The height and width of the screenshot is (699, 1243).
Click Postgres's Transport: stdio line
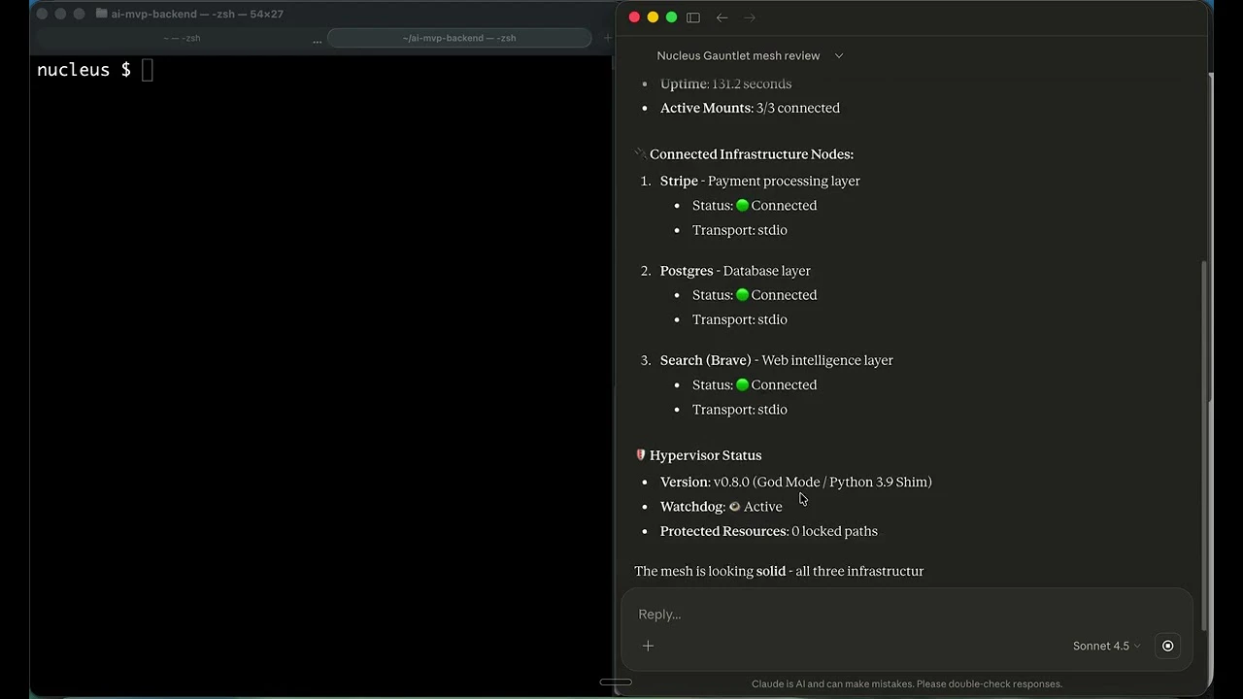point(739,319)
